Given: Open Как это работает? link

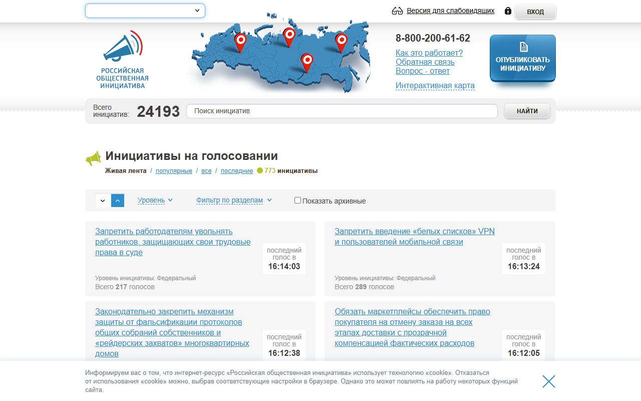Looking at the screenshot, I should tap(429, 53).
